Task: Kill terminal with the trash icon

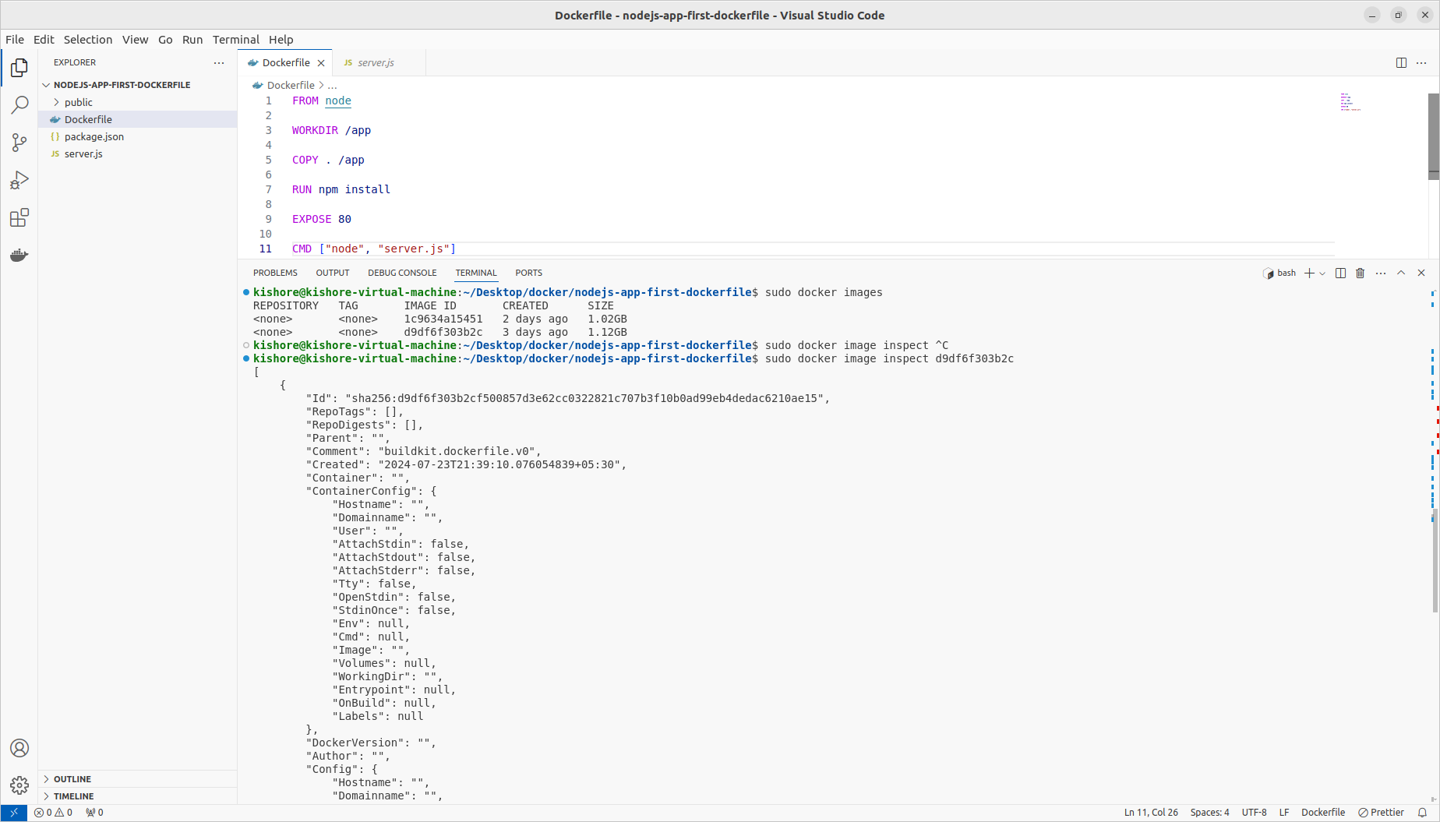Action: point(1361,273)
